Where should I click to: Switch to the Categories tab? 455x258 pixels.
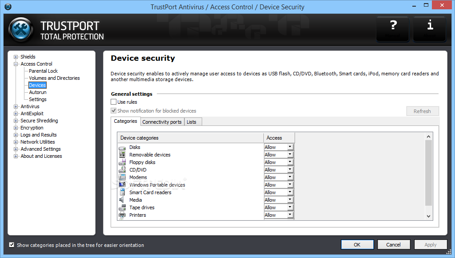(125, 121)
